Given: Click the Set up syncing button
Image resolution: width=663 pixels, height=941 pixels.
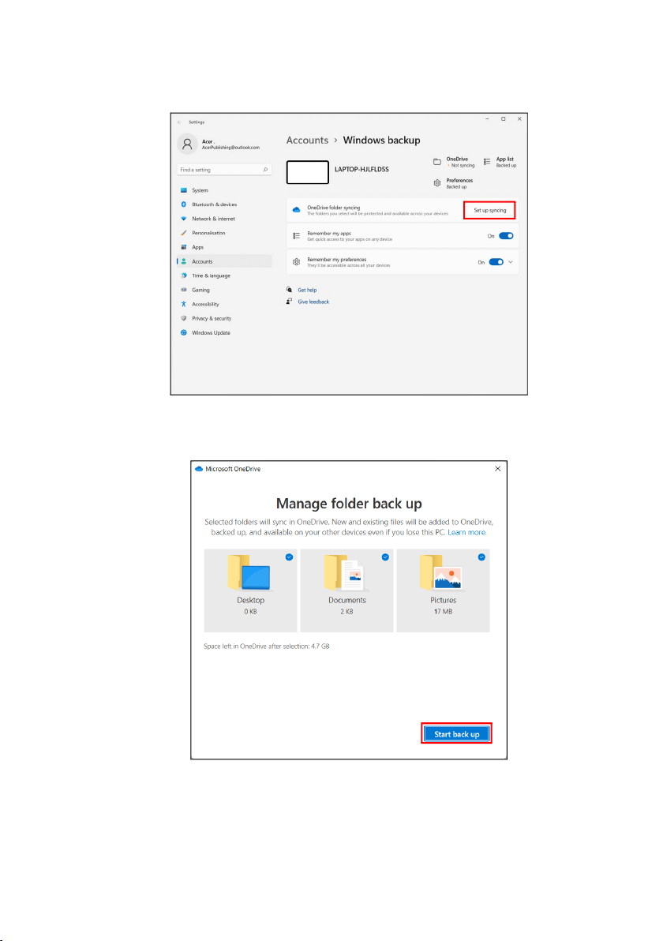Looking at the screenshot, I should [x=489, y=210].
